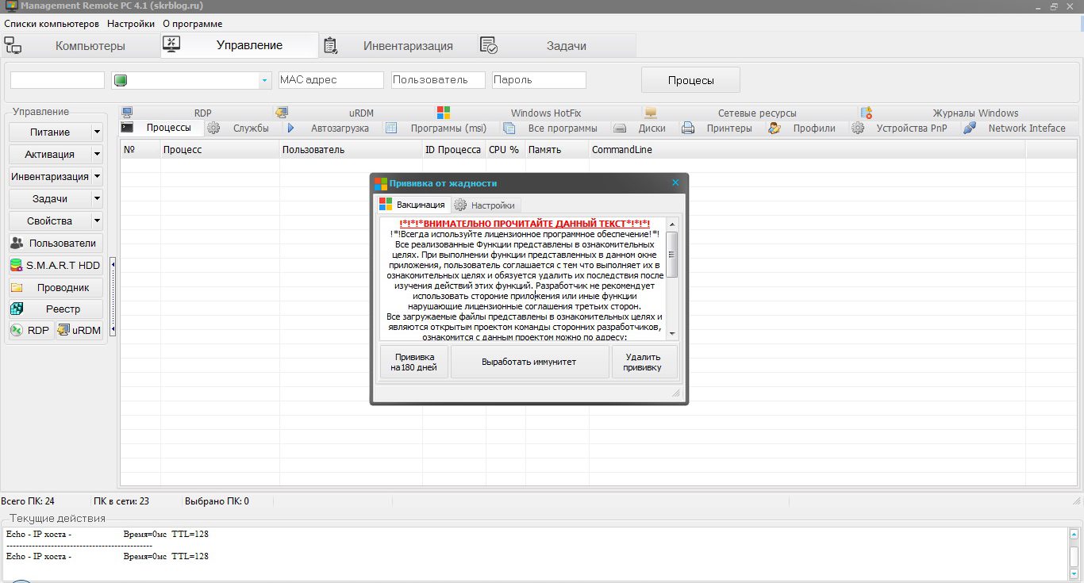Sort by the Память column header

click(557, 149)
